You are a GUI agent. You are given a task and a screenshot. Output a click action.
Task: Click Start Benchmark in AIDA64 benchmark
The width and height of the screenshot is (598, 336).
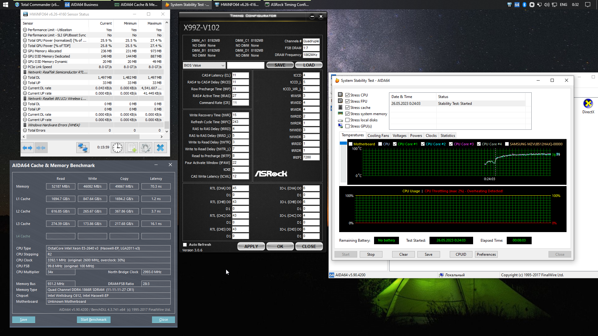pos(93,320)
